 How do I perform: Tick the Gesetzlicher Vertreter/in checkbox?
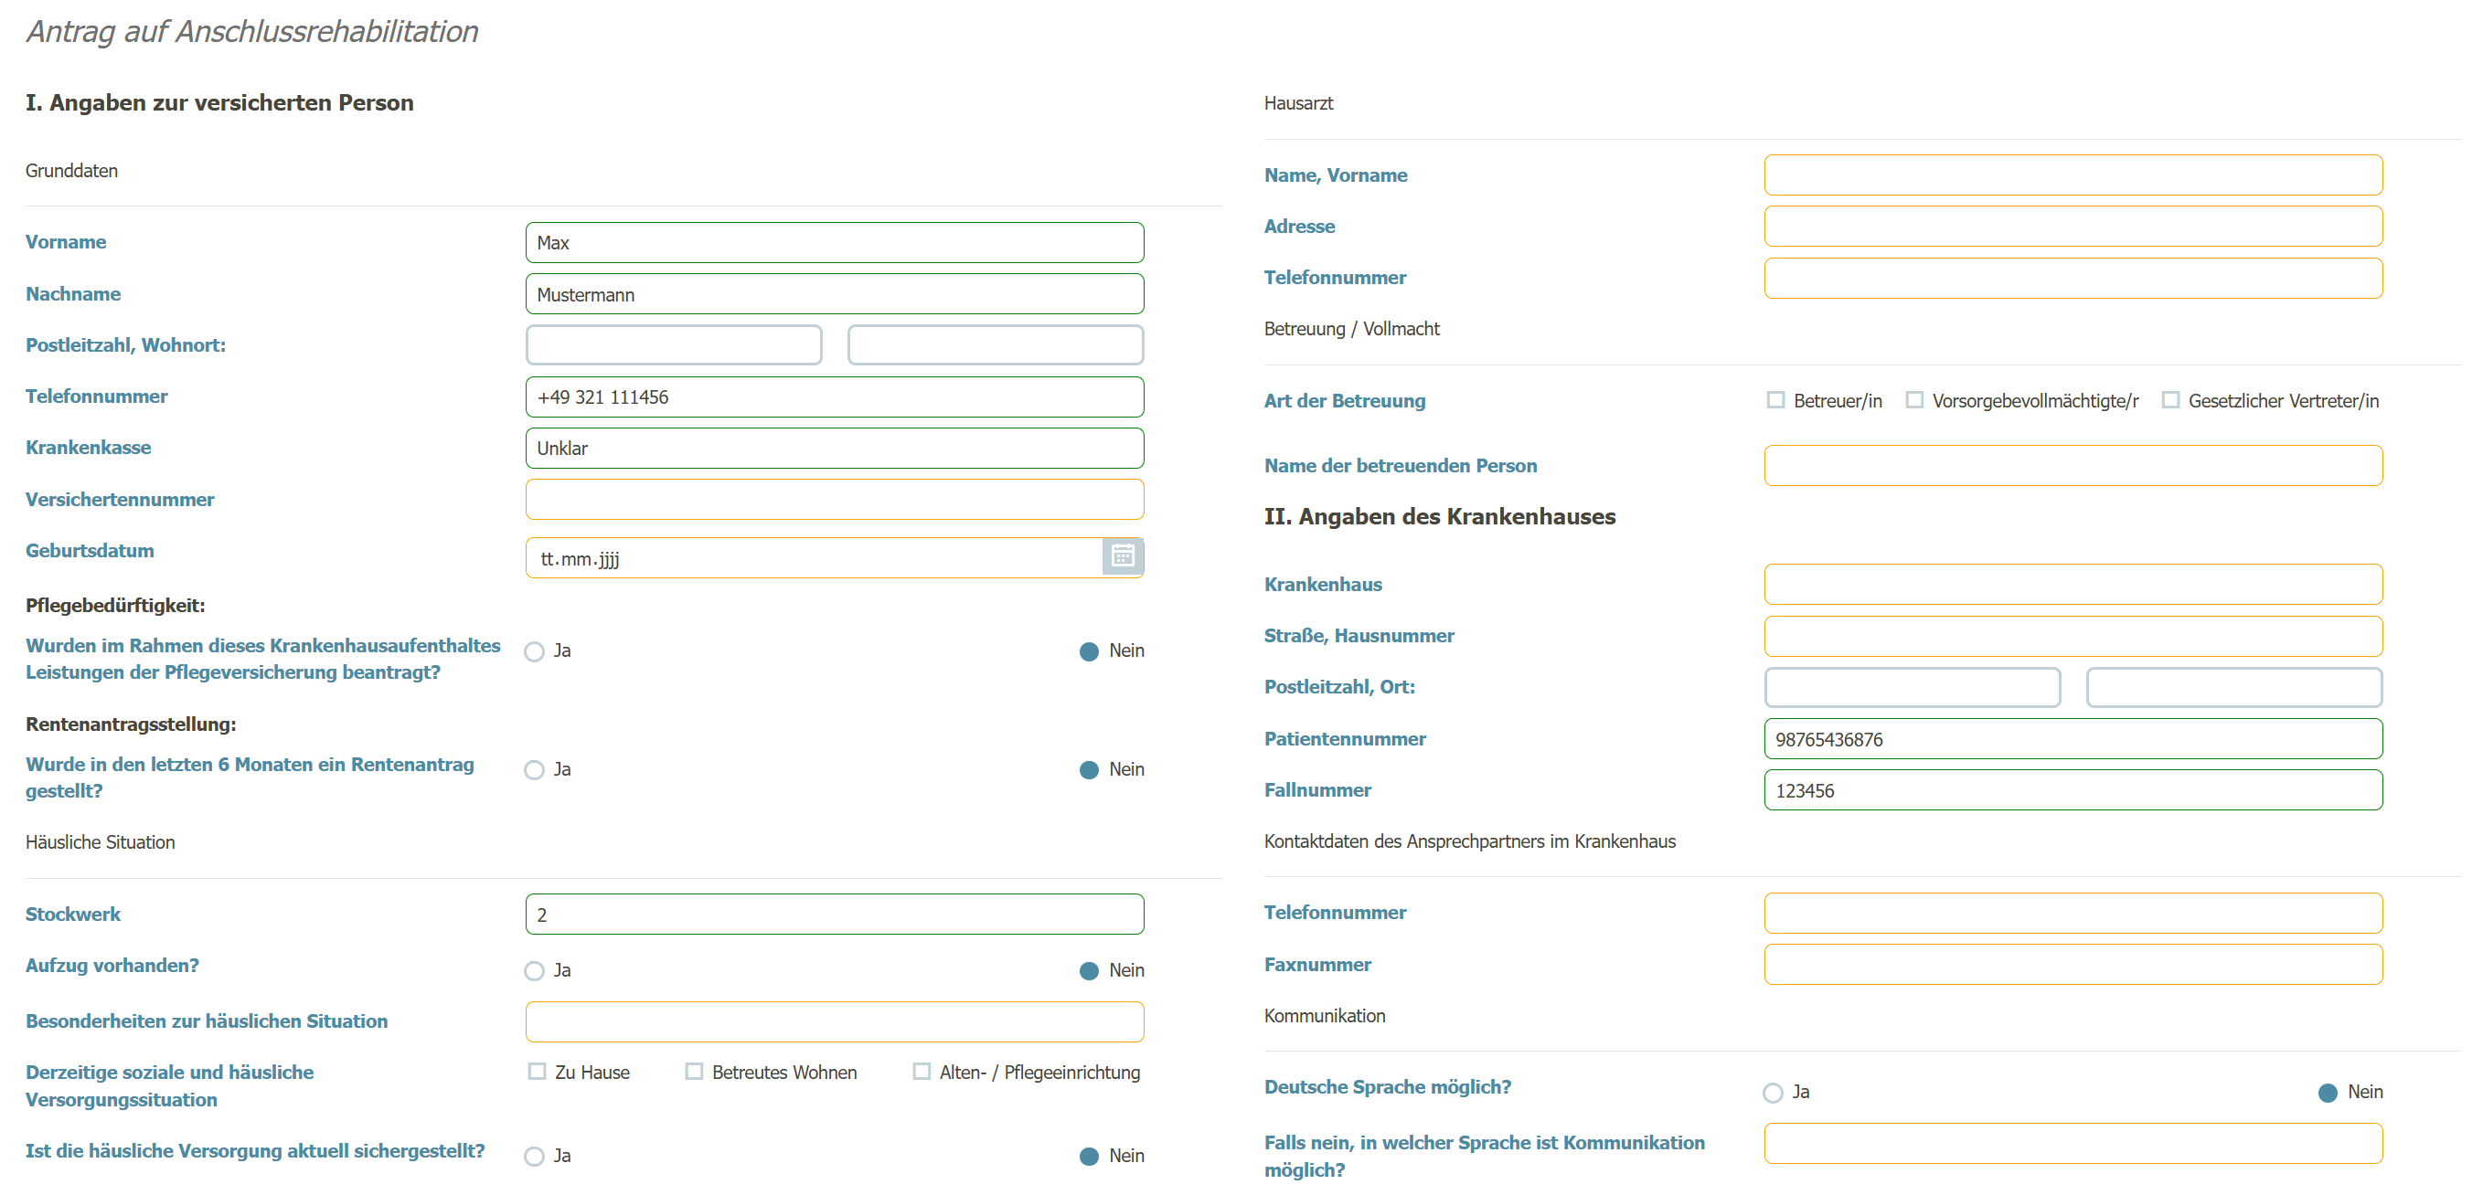2169,399
